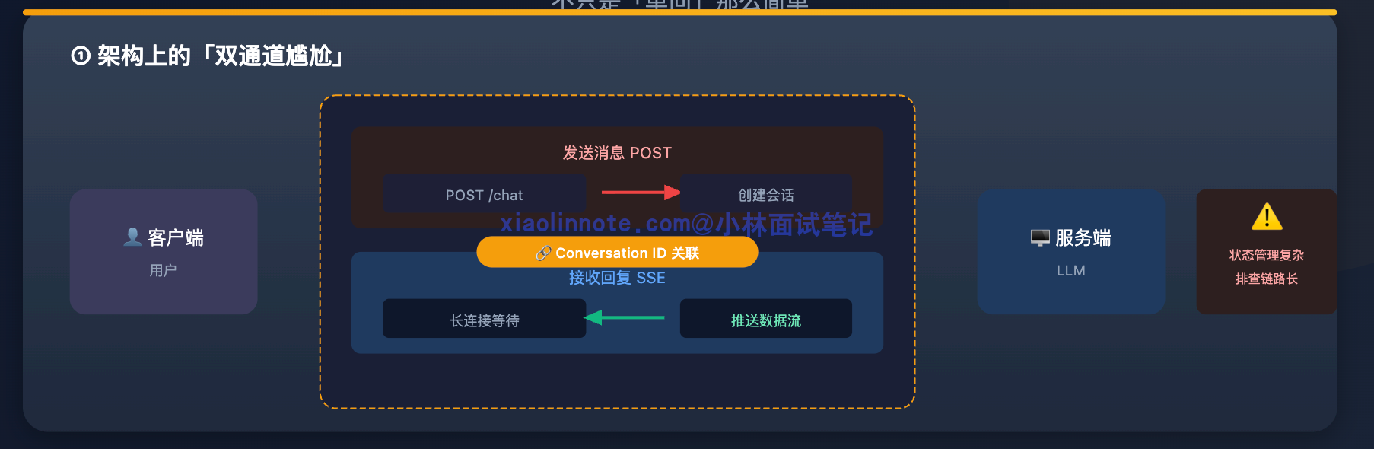Click the 架构上的「双通道尴尬」 heading
Viewport: 1374px width, 449px height.
220,56
